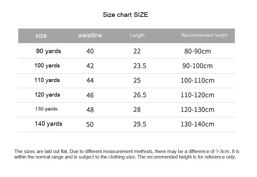Click the "Length" column header
Viewport: 257px width, 177px height.
[x=137, y=35]
